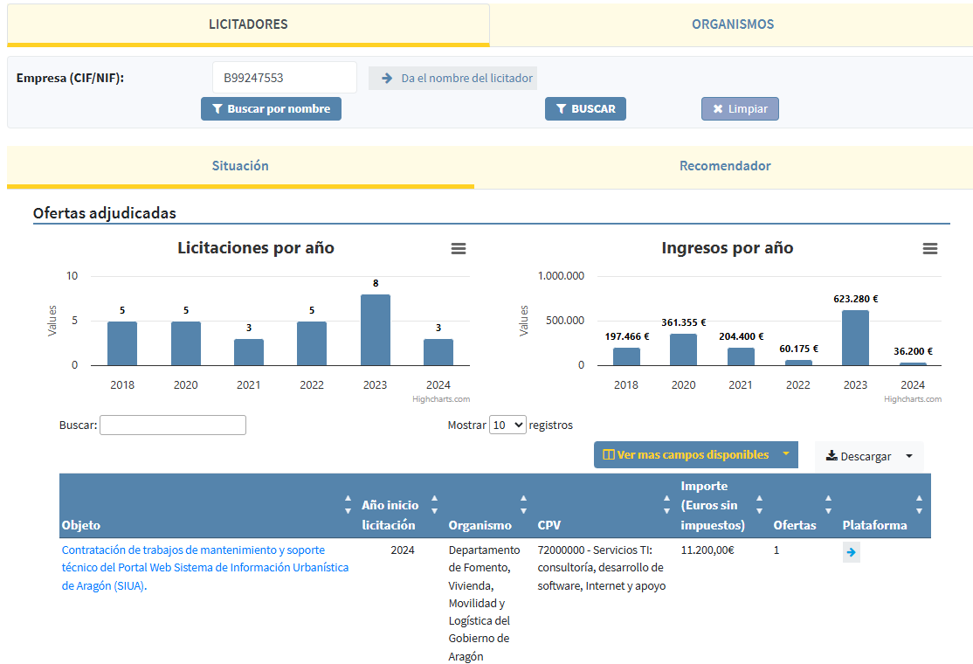This screenshot has width=973, height=664.
Task: Click the 2020 bar in Ingresos chart
Action: (x=683, y=349)
